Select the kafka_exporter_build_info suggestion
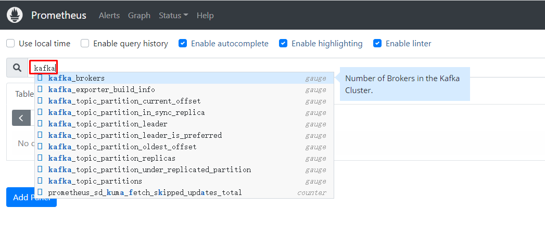This screenshot has height=233, width=545. (x=184, y=89)
